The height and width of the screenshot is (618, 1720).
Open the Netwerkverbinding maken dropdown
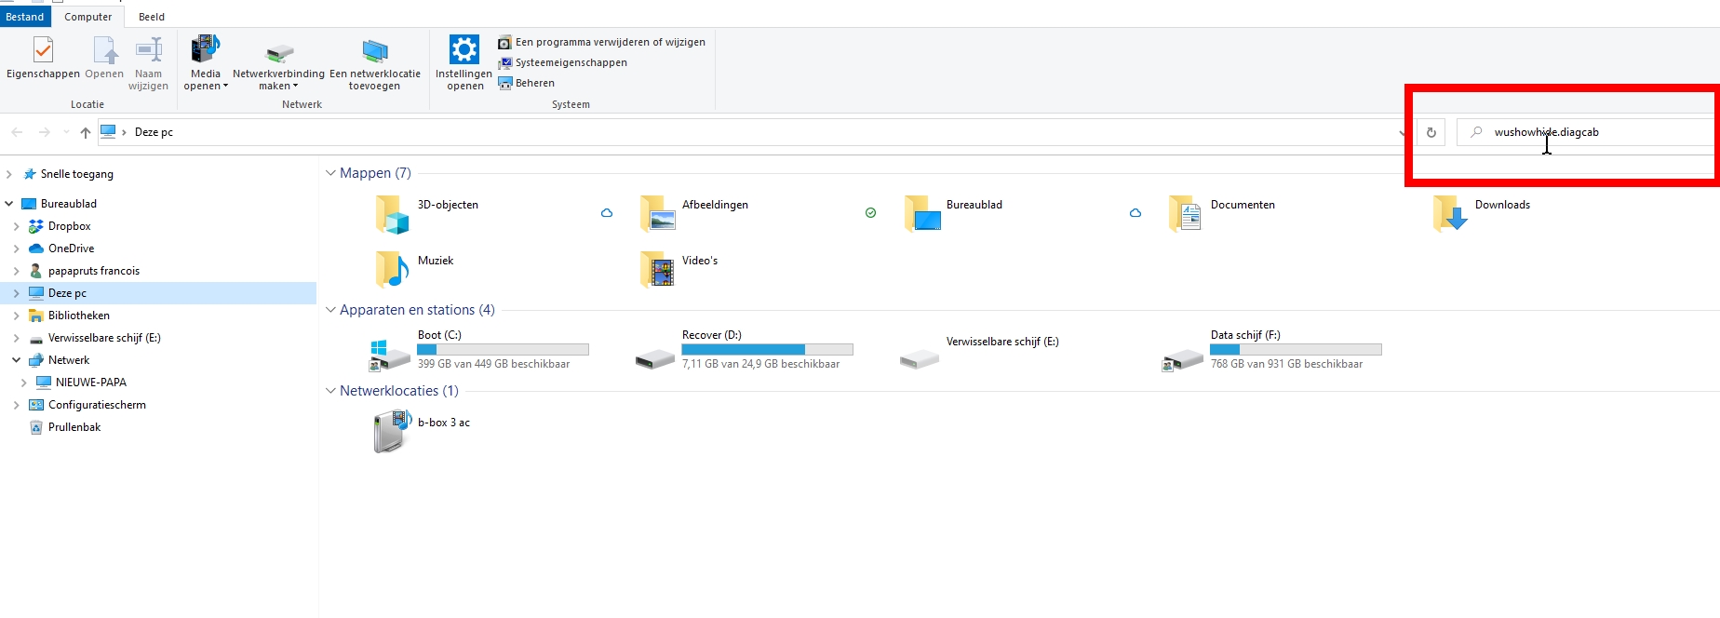pyautogui.click(x=278, y=80)
